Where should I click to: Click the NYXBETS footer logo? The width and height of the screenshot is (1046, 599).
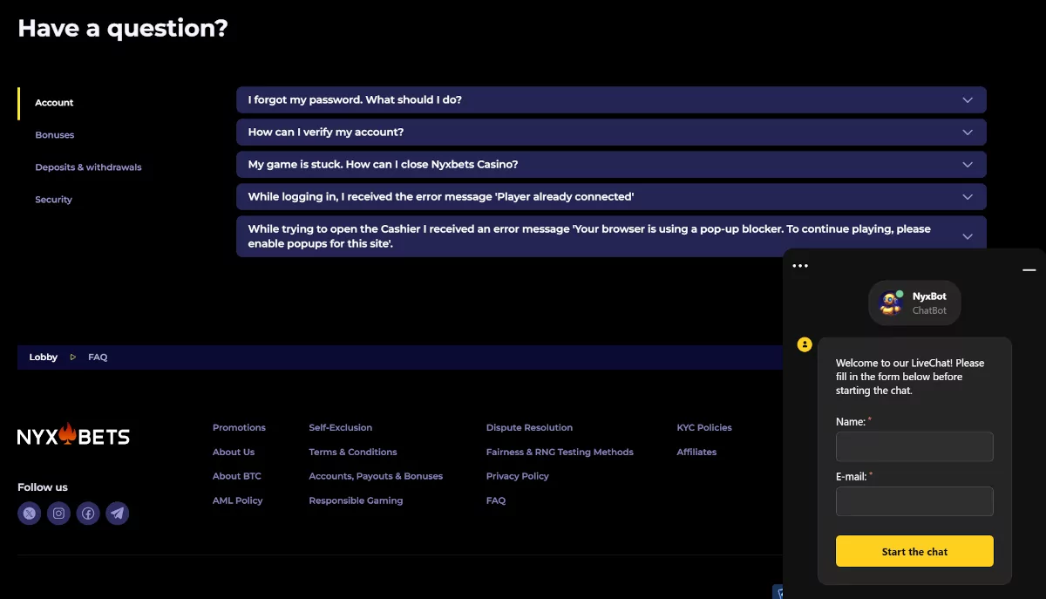click(x=73, y=436)
